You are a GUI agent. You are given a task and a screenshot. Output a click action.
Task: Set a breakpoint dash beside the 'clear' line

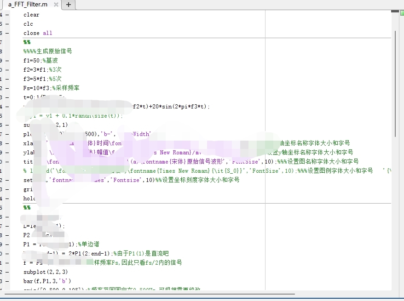pos(7,15)
